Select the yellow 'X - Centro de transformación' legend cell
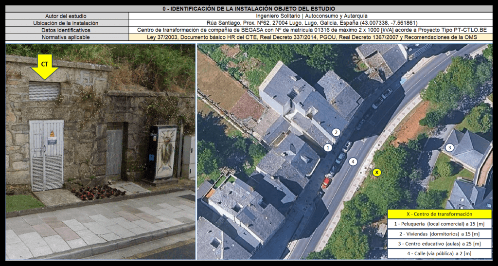The height and width of the screenshot is (266, 498). click(439, 214)
